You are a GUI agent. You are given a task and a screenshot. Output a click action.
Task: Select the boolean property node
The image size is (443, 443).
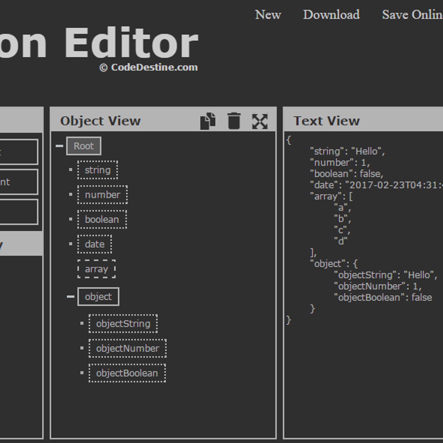102,219
